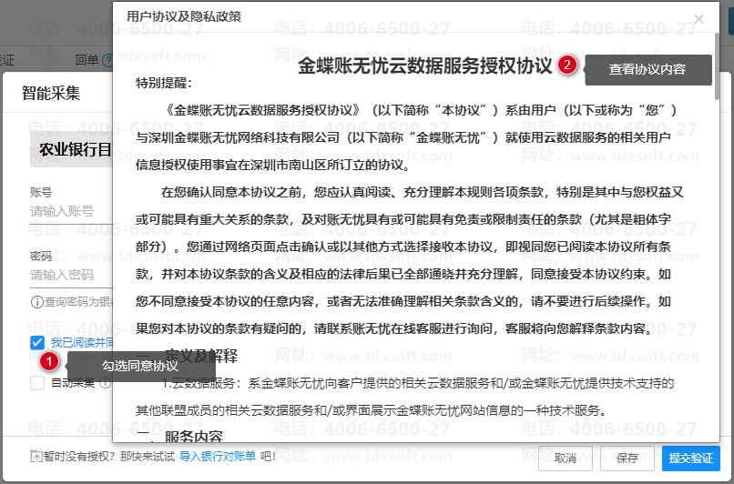Open the 我已阅读并同意 agreement link

pyautogui.click(x=81, y=342)
